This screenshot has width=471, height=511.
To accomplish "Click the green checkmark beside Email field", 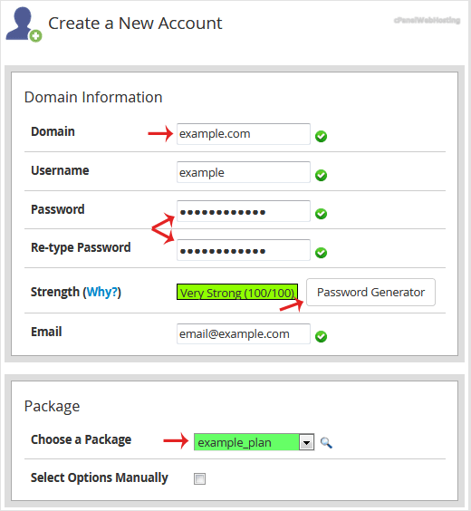I will tap(321, 336).
